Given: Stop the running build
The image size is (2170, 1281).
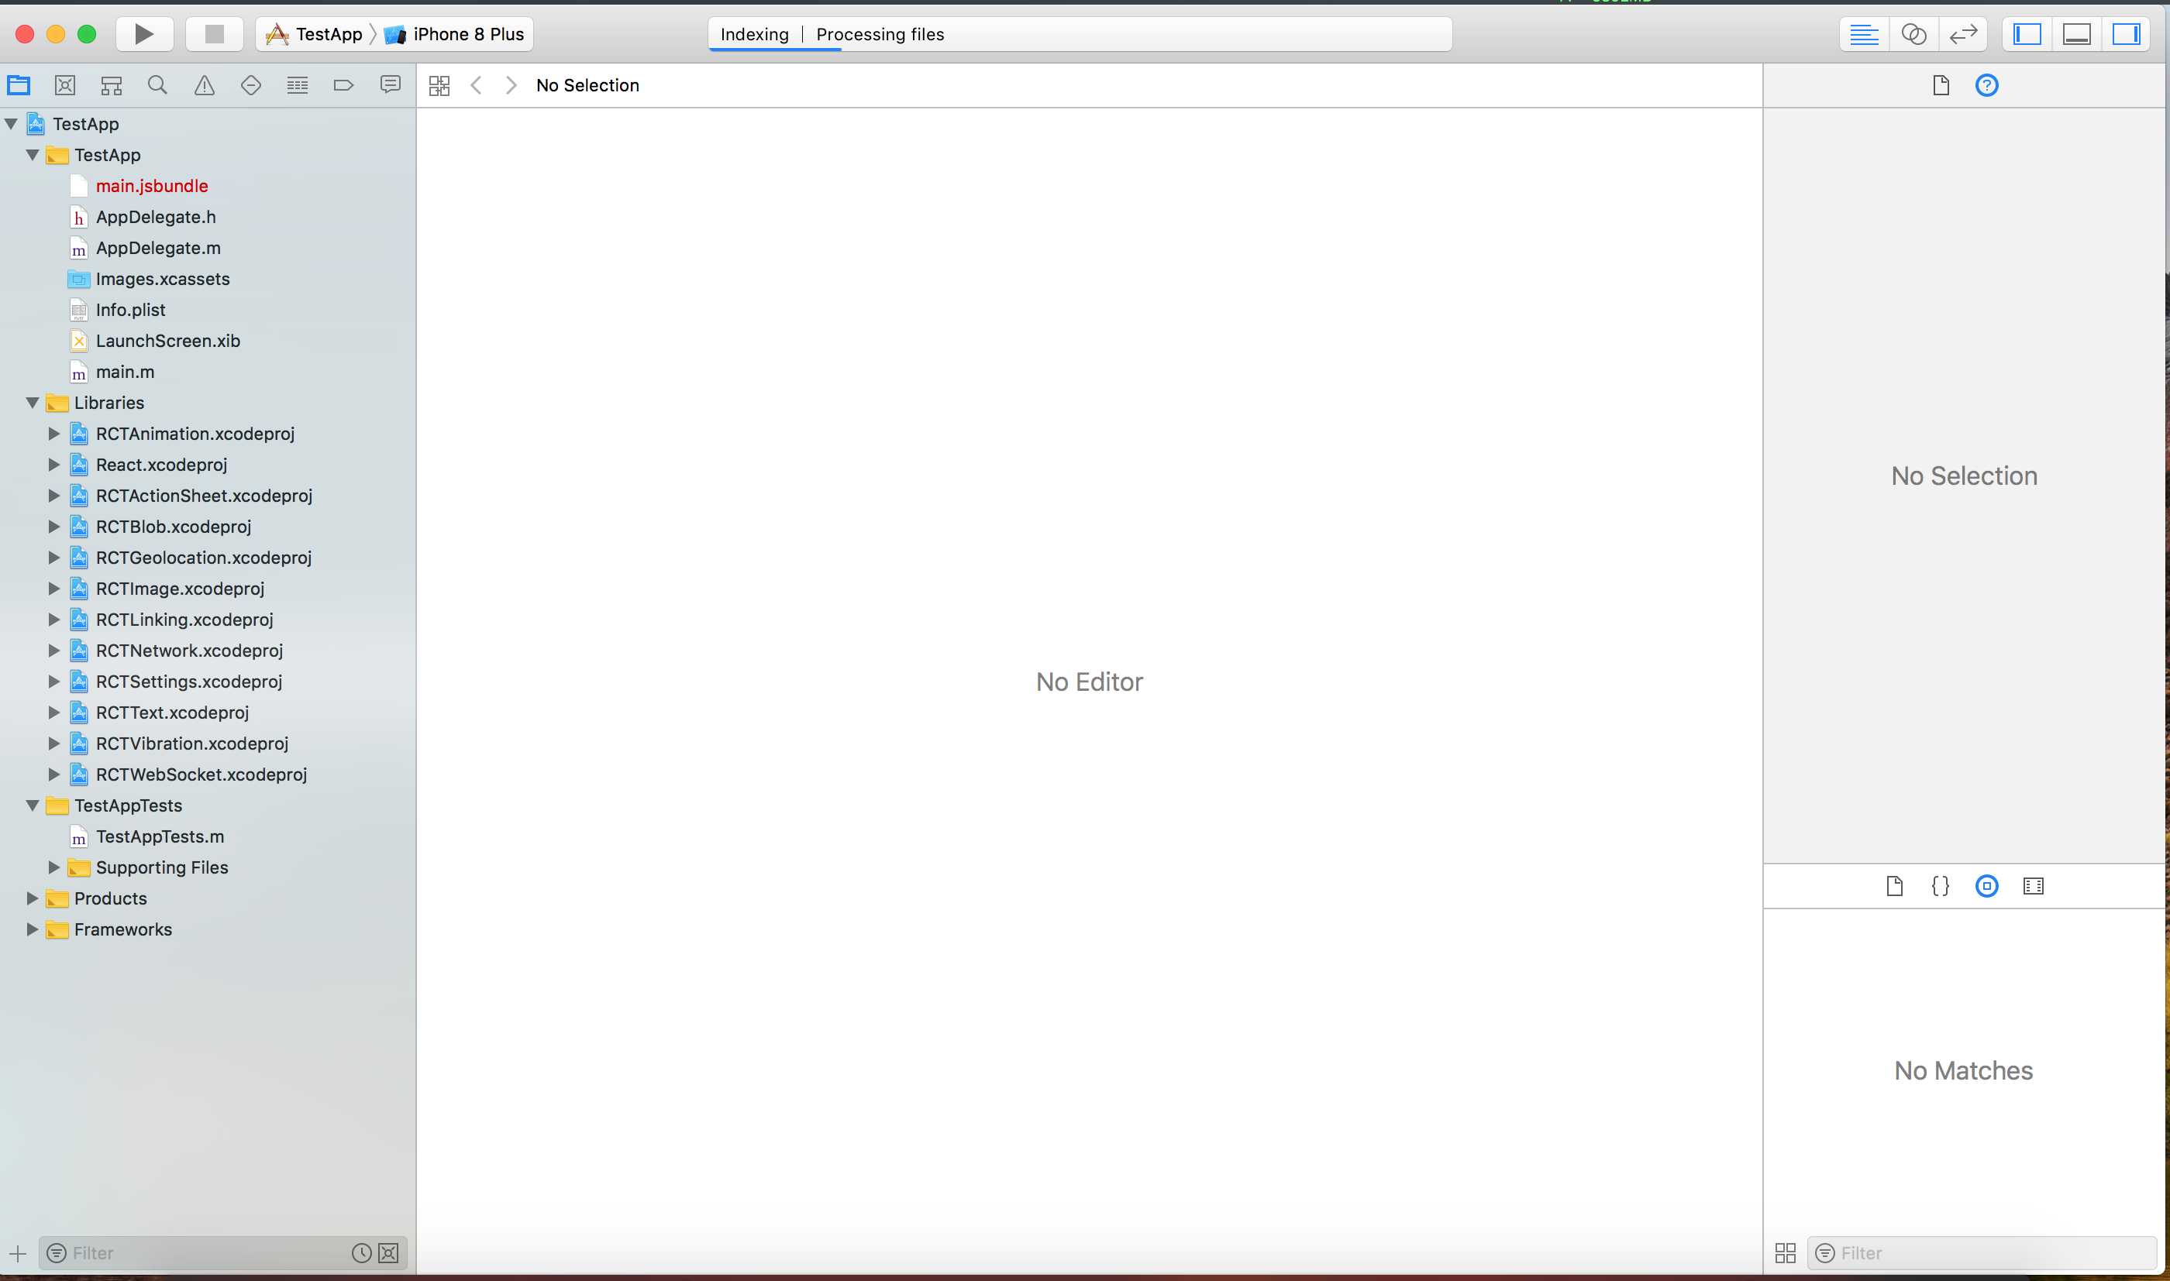Looking at the screenshot, I should point(214,33).
